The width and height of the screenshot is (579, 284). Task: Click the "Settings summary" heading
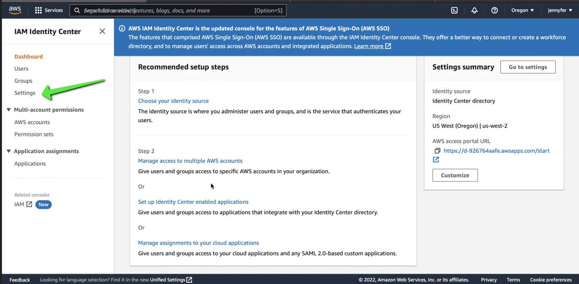point(463,67)
